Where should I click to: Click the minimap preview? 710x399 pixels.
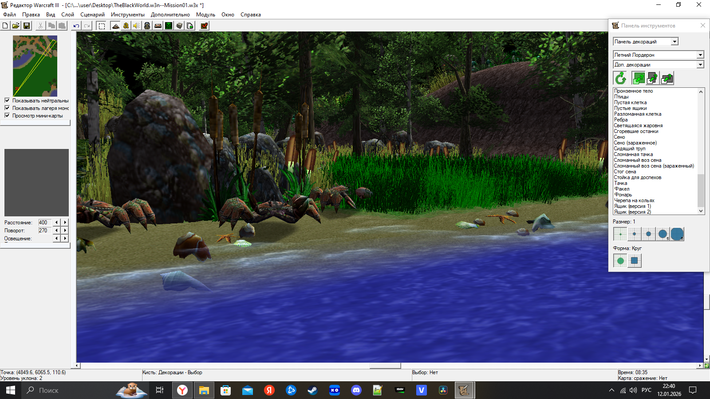point(35,66)
